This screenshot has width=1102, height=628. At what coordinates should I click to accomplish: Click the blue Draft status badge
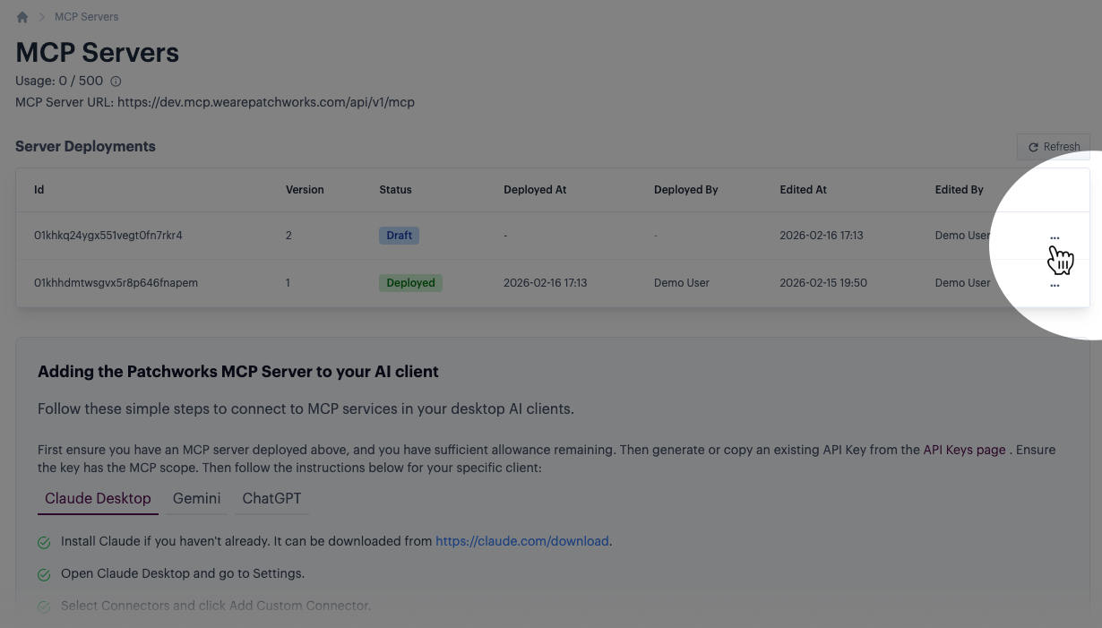coord(399,236)
